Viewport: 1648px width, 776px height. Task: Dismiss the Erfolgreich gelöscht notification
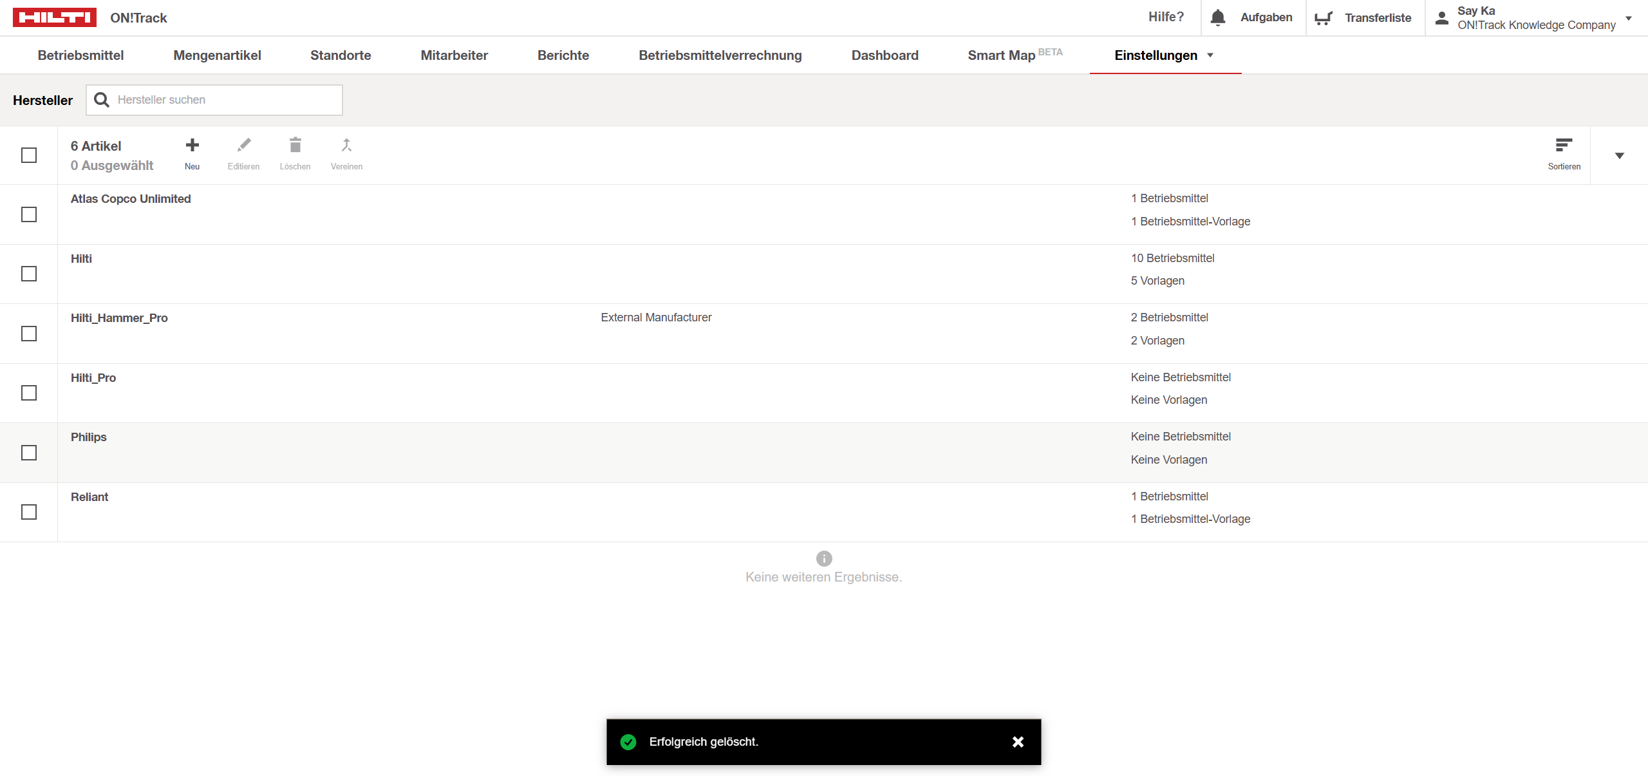(1018, 742)
